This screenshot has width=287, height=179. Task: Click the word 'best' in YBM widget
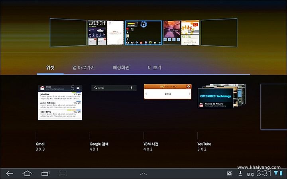pos(168,94)
